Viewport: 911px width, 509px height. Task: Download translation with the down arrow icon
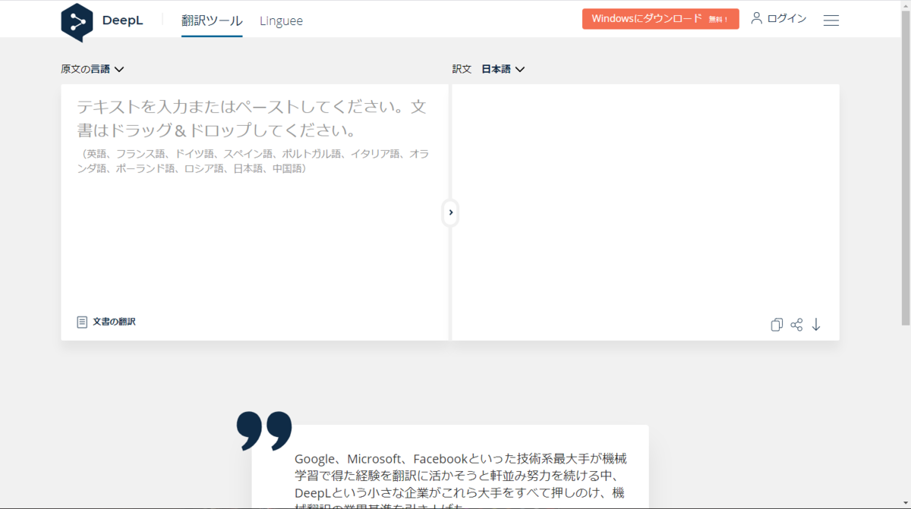(816, 325)
